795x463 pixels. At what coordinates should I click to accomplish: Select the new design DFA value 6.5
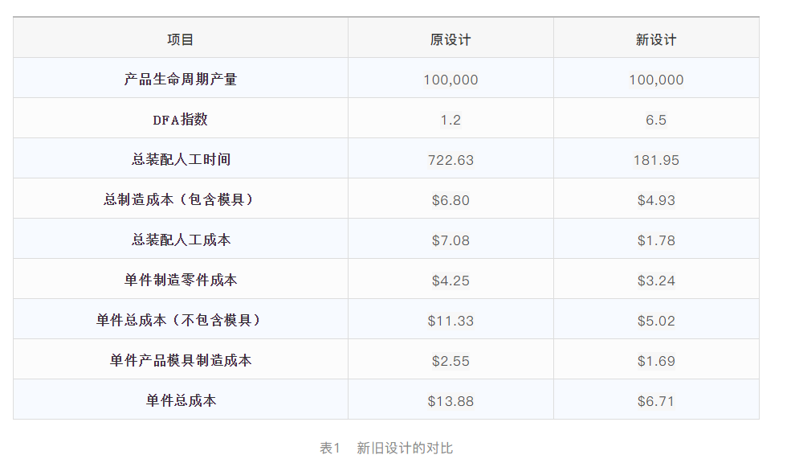pos(656,120)
